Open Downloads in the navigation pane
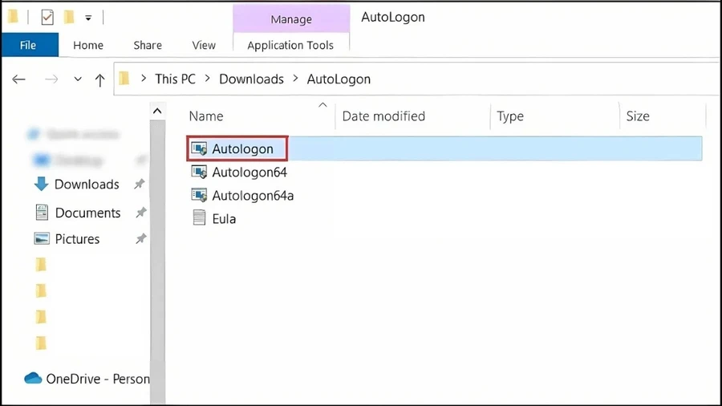722x406 pixels. 87,184
